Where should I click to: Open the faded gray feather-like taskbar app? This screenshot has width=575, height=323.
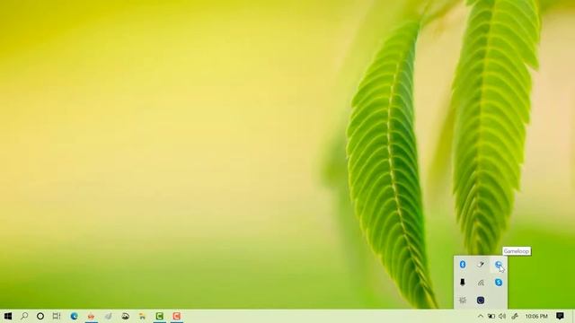[x=108, y=316]
